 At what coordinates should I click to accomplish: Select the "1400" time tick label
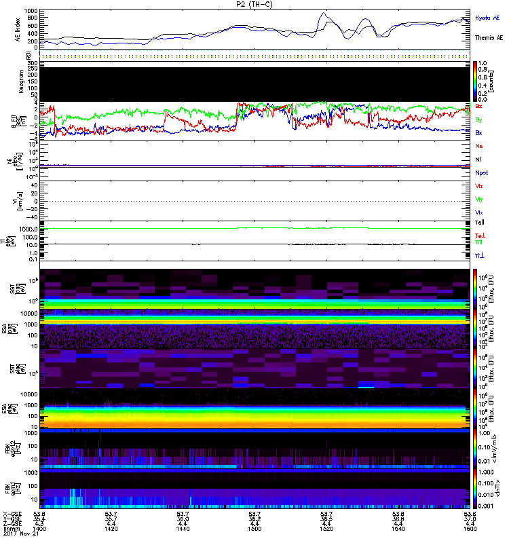[x=39, y=529]
